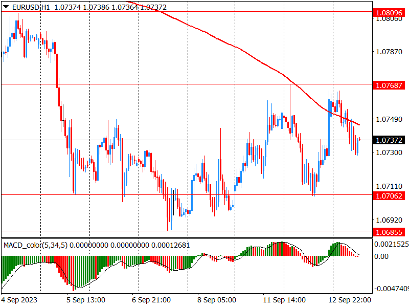The width and height of the screenshot is (409, 307).
Task: Select the 1.07062 support level label
Action: [x=389, y=196]
